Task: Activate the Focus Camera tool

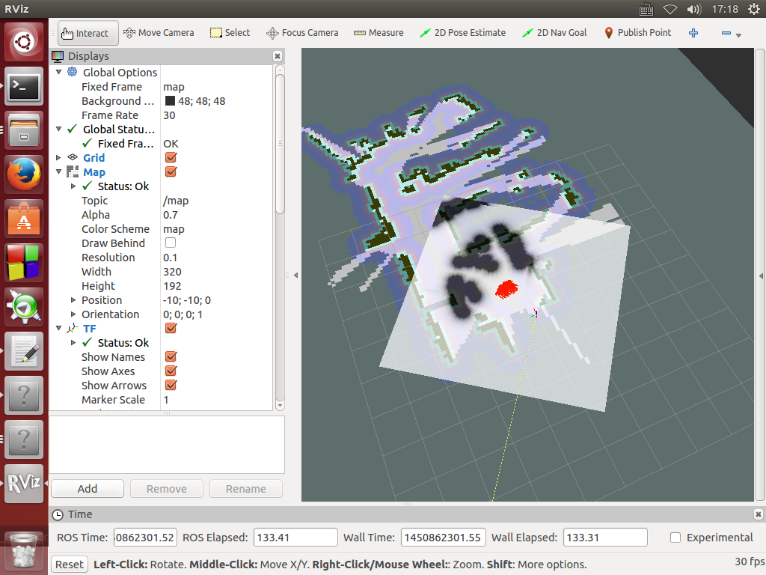Action: (x=302, y=33)
